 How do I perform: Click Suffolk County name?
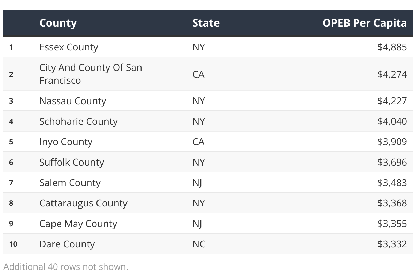coord(72,162)
